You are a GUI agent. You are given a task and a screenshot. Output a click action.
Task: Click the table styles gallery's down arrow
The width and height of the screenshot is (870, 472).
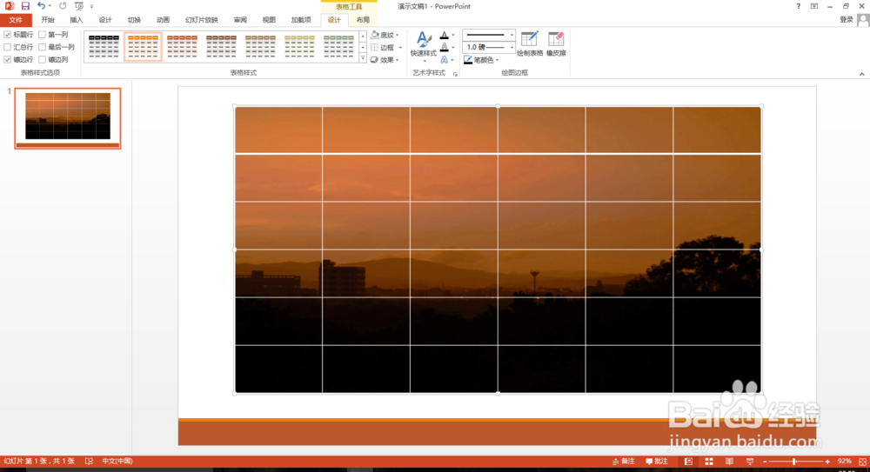363,47
